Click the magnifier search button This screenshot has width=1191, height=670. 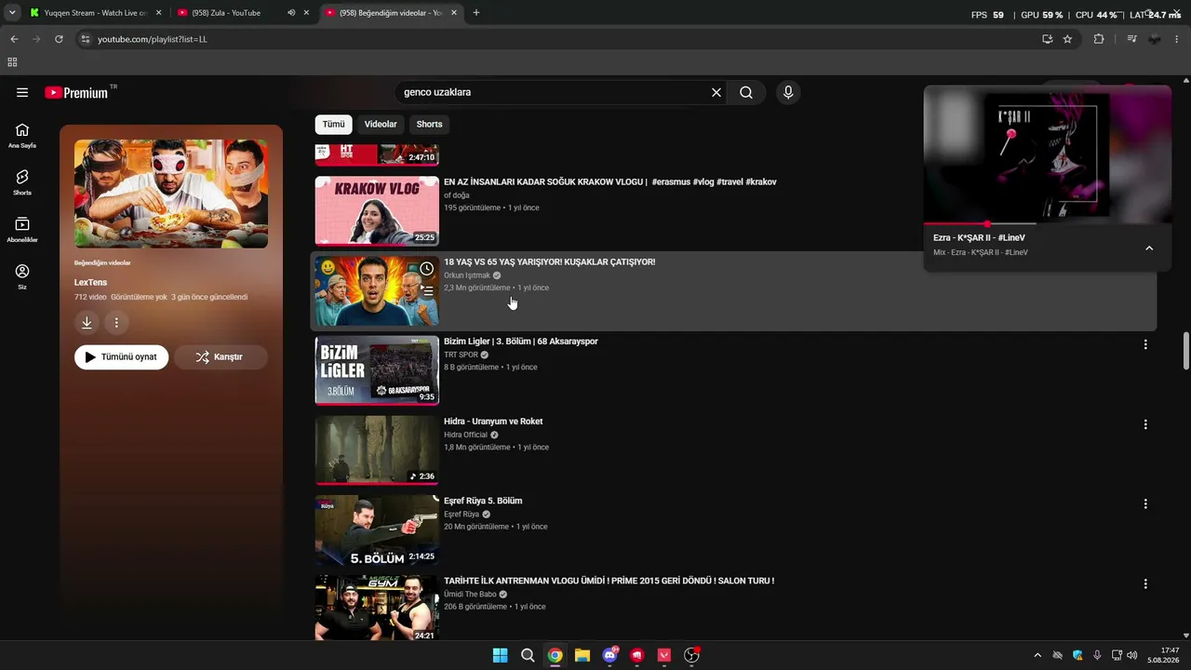click(x=746, y=92)
